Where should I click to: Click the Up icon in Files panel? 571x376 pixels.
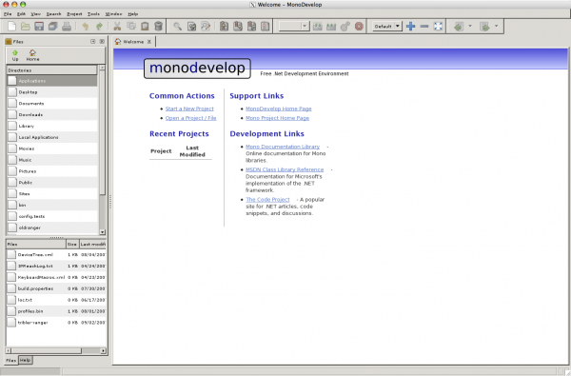tap(15, 55)
